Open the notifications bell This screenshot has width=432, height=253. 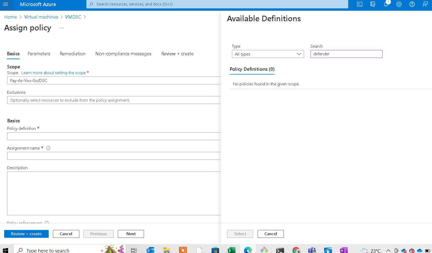(386, 4)
